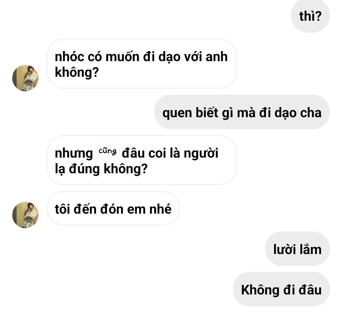Tap the "nhóc có muốn đi dạo với anh" message
The height and width of the screenshot is (312, 338).
(141, 64)
